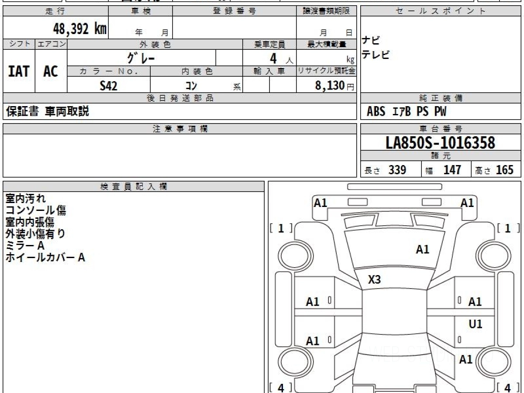Select the exterior color グレー
Screen dimensions: 524x393
[141, 58]
